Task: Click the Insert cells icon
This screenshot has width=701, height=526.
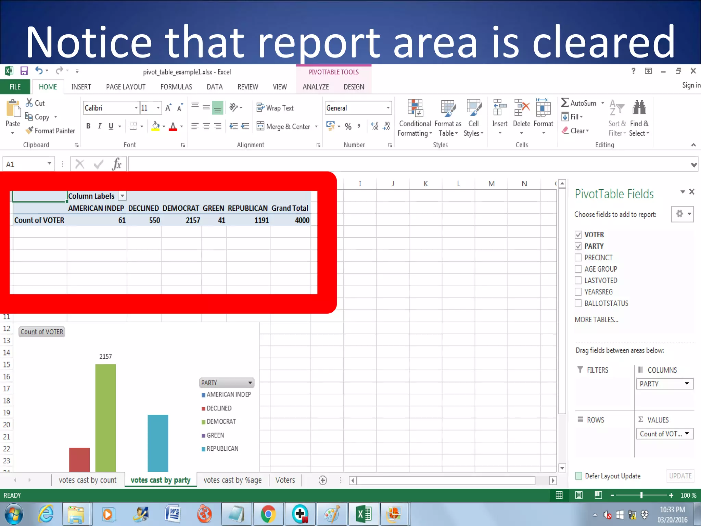Action: (x=500, y=108)
